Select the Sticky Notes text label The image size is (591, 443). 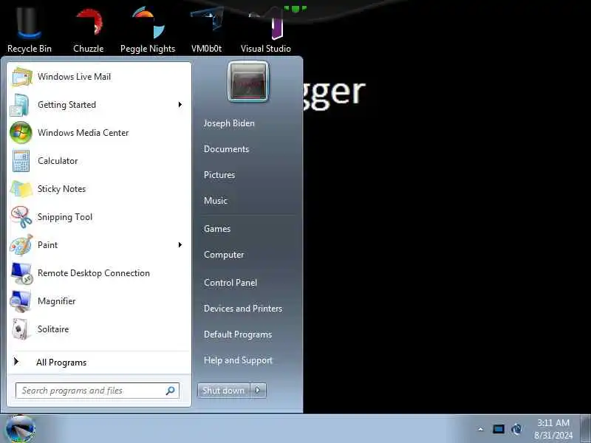61,189
